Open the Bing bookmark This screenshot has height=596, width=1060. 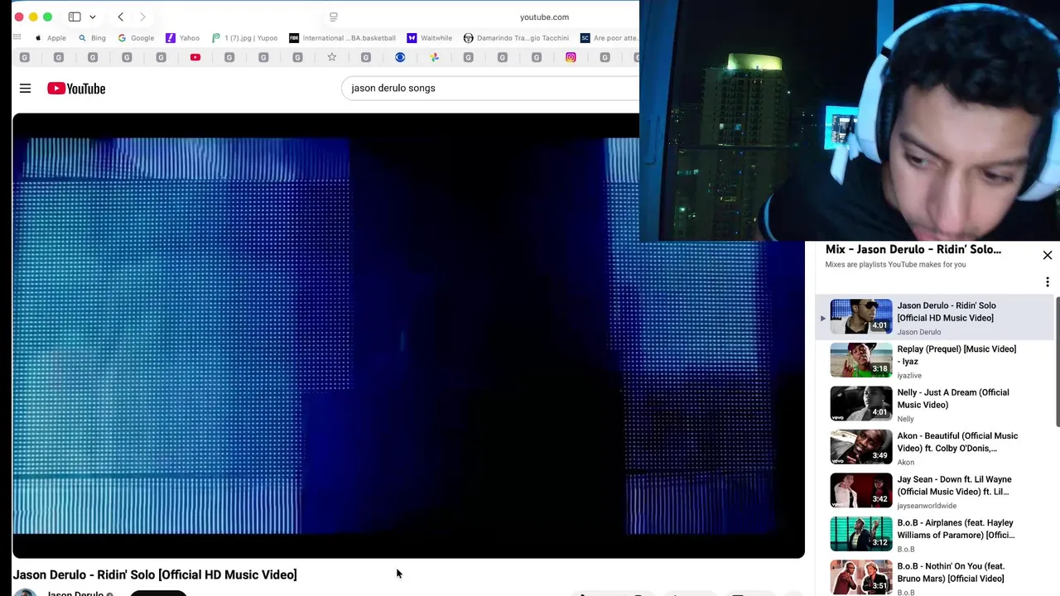pos(92,38)
